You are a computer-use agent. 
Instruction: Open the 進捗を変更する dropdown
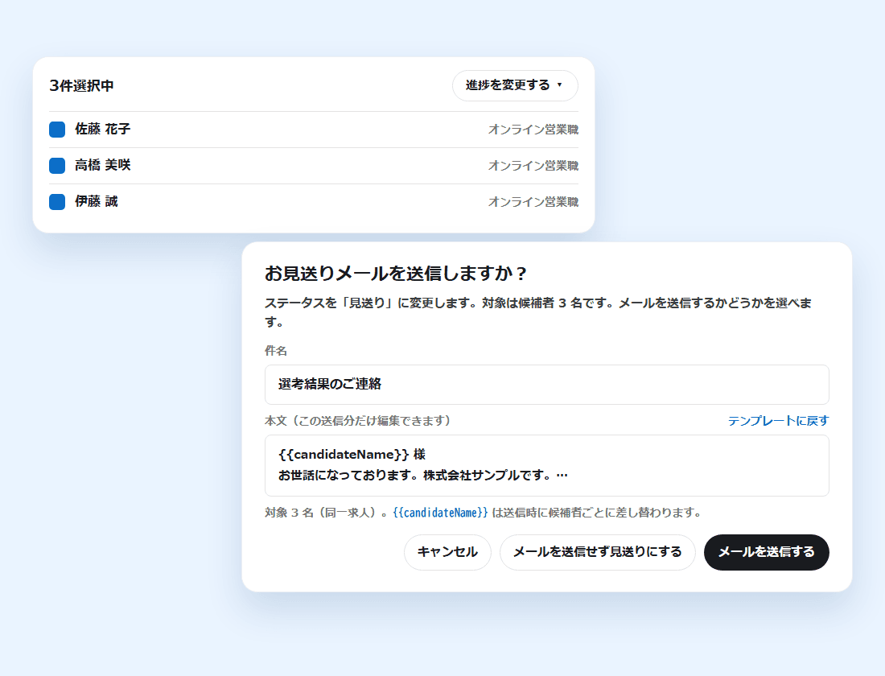pos(515,85)
